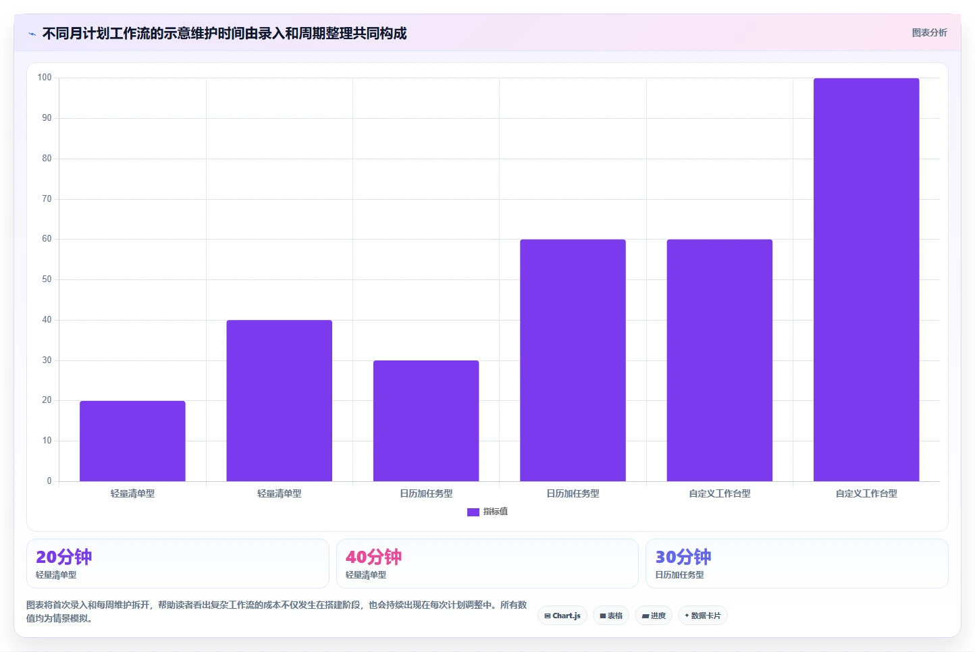
Task: Select the 进度 tag chip
Action: click(654, 616)
